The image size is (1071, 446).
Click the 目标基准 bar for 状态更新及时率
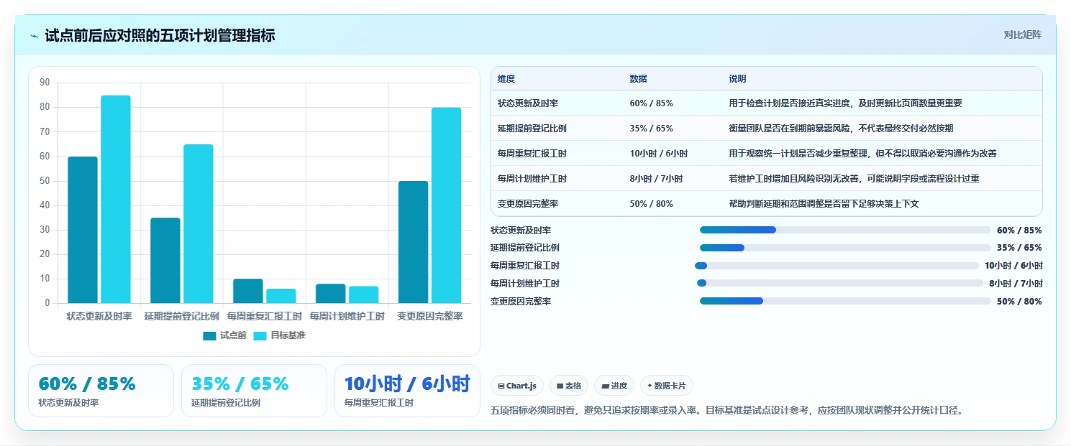(x=116, y=199)
